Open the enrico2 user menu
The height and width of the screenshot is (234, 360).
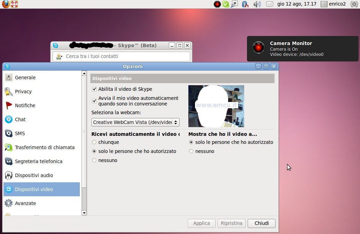click(333, 4)
